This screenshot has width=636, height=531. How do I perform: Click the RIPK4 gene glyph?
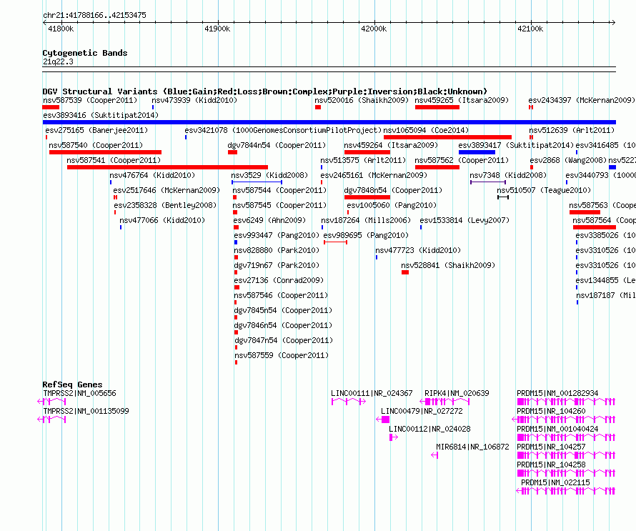tap(444, 402)
